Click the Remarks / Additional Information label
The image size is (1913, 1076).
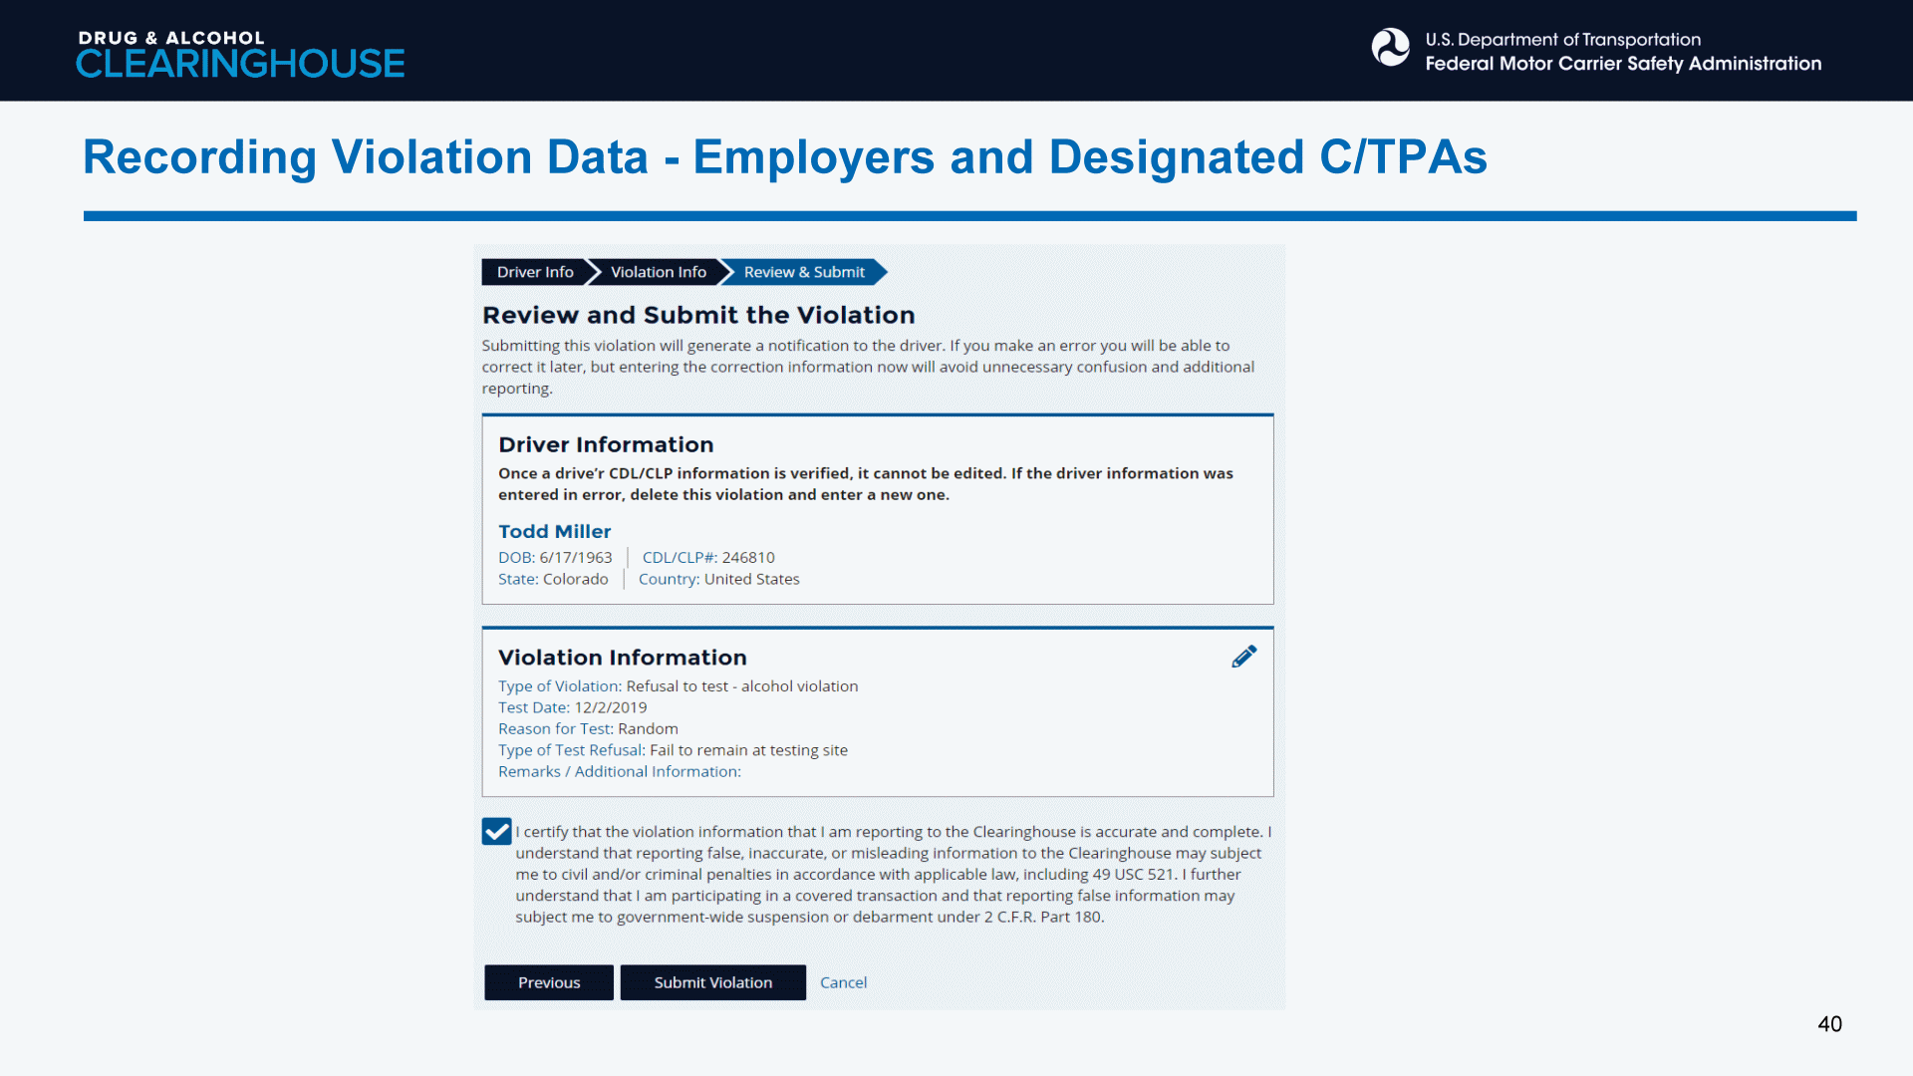point(619,772)
